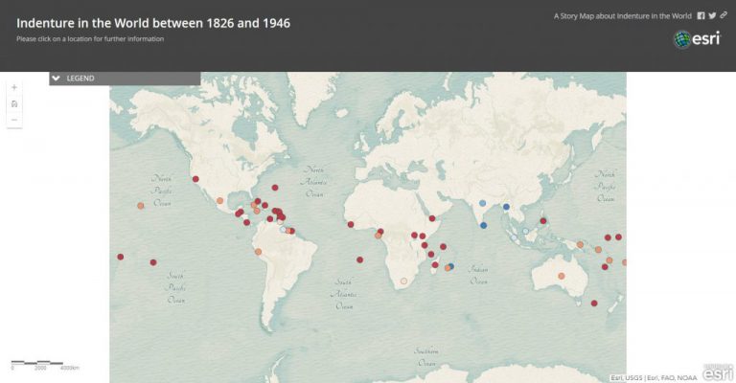The width and height of the screenshot is (736, 383).
Task: Copy the story map link icon
Action: tap(724, 15)
